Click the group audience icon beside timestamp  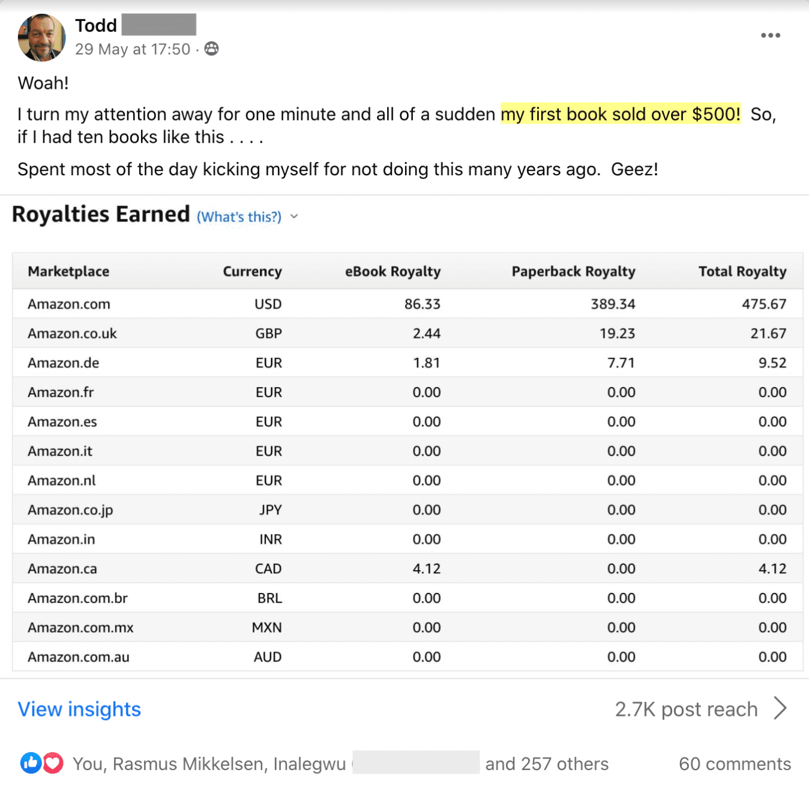click(211, 49)
